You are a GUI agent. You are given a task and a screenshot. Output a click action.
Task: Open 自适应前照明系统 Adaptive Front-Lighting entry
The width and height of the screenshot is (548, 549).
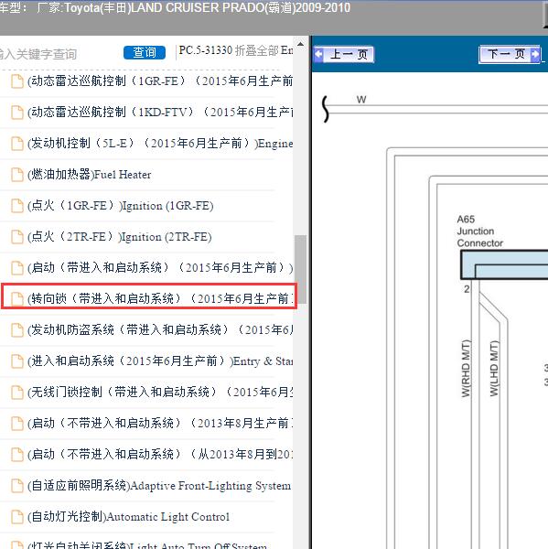pyautogui.click(x=159, y=486)
